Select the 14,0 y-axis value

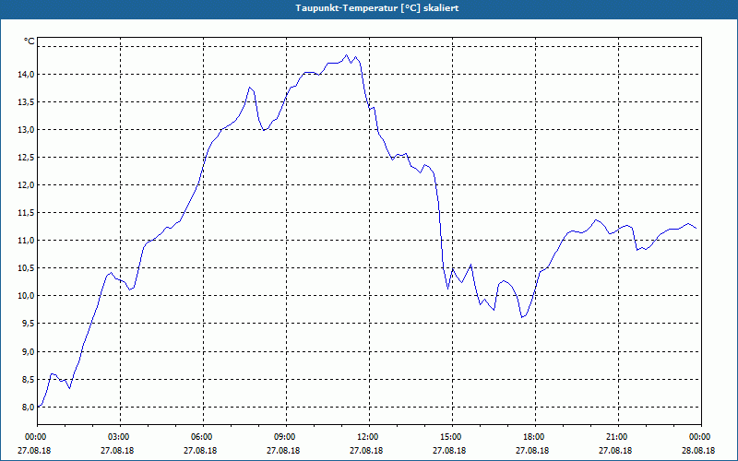pos(26,75)
